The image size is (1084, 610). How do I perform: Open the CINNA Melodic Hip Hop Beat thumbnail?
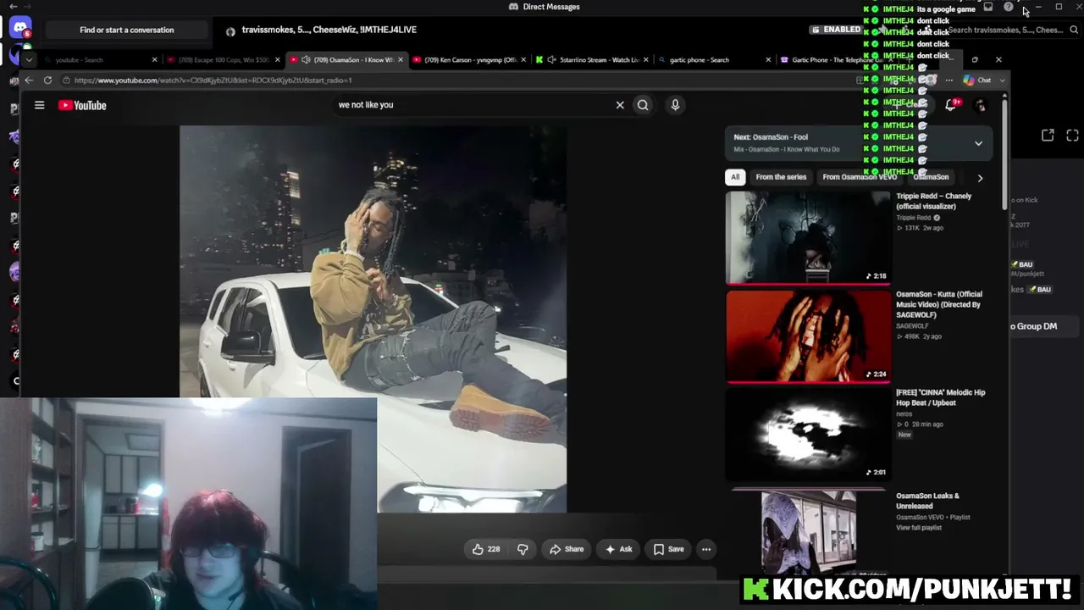point(808,435)
